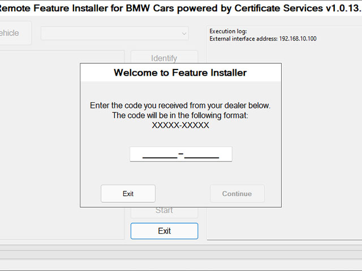362x271 pixels.
Task: Click the XXXXX-XXXXX format example text
Action: coord(180,125)
